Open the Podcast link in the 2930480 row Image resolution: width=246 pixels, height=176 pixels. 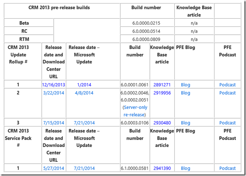(x=228, y=123)
